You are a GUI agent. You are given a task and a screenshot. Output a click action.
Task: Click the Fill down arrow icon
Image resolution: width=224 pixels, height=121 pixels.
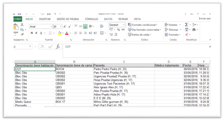point(187,30)
